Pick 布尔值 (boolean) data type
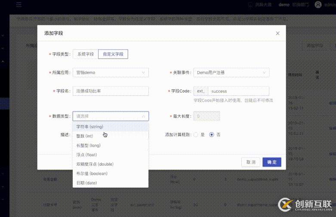This screenshot has width=336, height=217. 92,174
